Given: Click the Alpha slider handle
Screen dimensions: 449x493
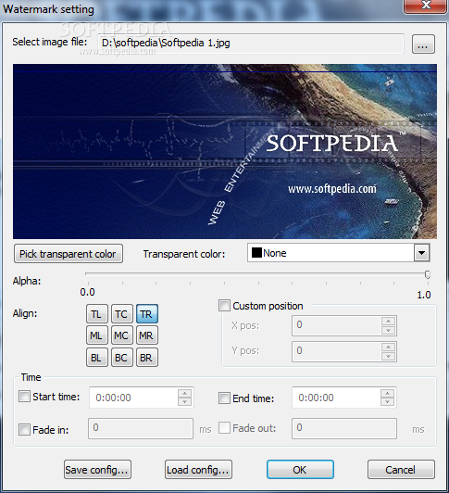Looking at the screenshot, I should point(428,274).
